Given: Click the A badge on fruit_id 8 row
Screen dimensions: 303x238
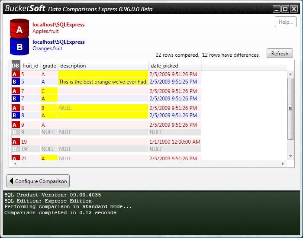Looking at the screenshot, I should pyautogui.click(x=16, y=108).
